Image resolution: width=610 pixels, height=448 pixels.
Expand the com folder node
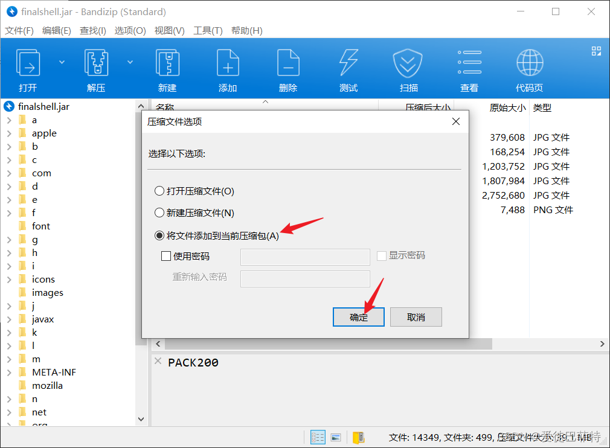pos(9,173)
